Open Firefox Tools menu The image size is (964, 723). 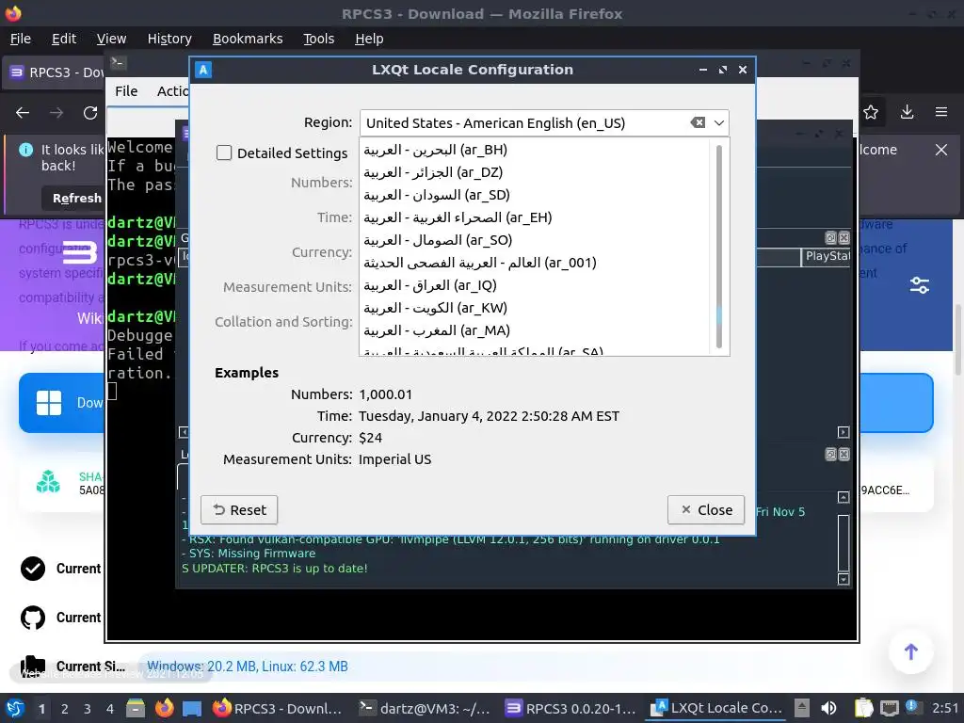[x=318, y=39]
